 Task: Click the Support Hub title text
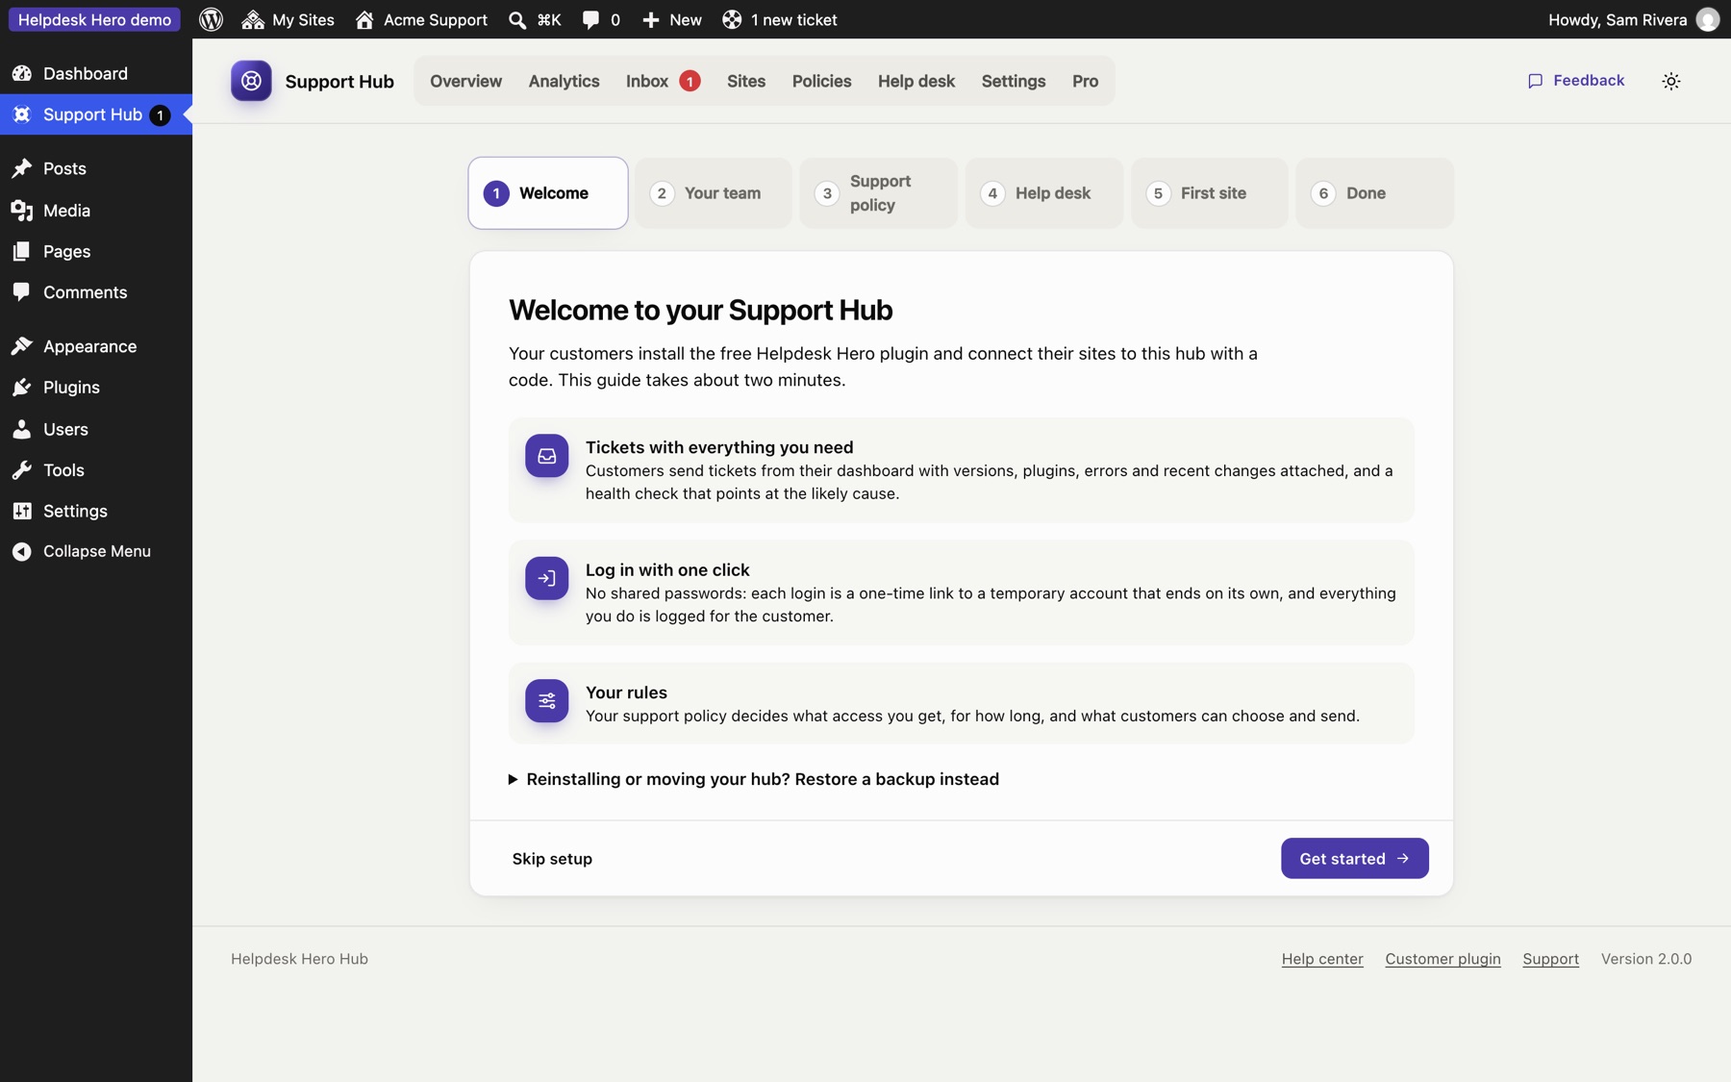pos(339,82)
